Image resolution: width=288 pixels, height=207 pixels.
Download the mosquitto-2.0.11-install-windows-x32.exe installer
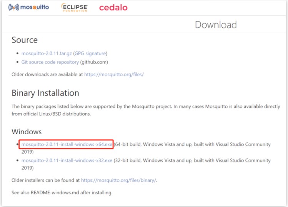click(x=67, y=160)
